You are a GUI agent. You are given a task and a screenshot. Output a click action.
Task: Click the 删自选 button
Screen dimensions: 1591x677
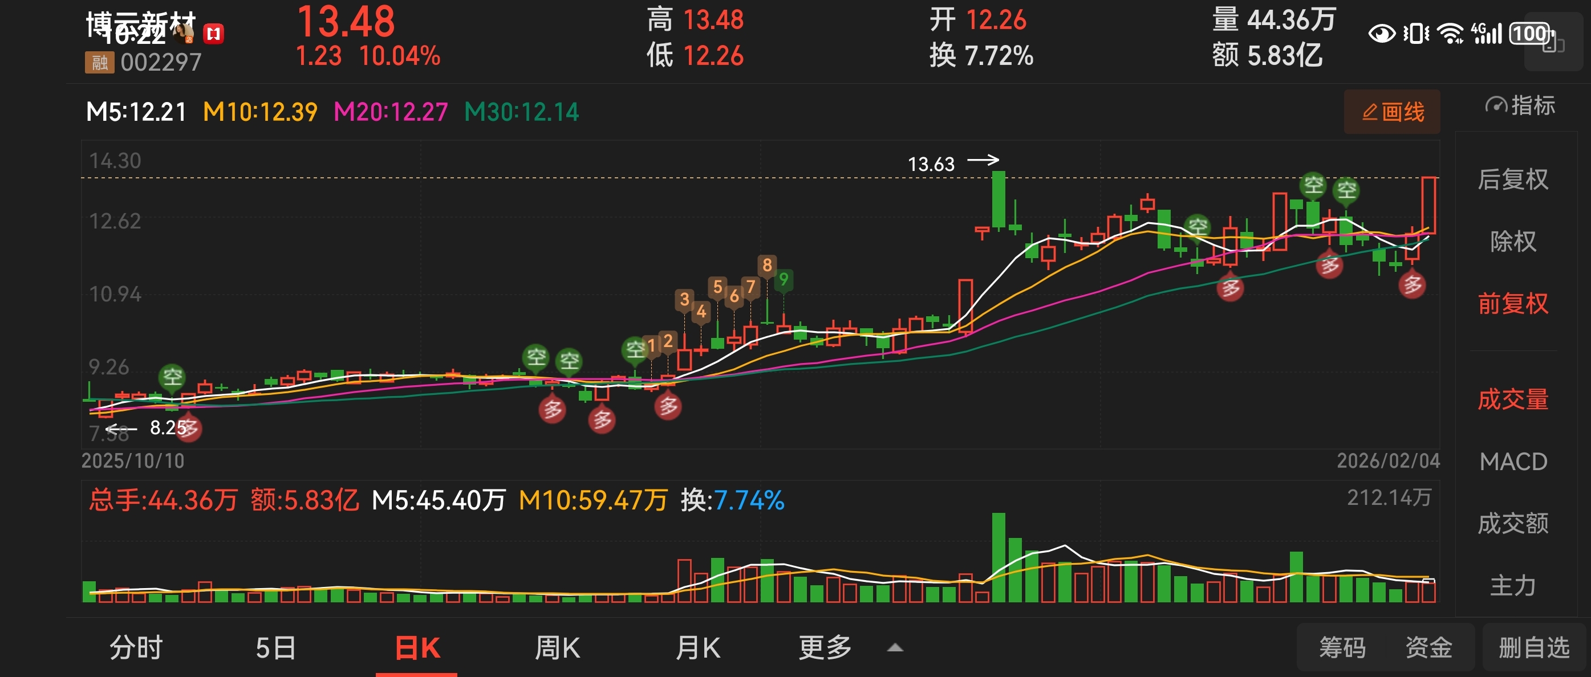click(1533, 648)
